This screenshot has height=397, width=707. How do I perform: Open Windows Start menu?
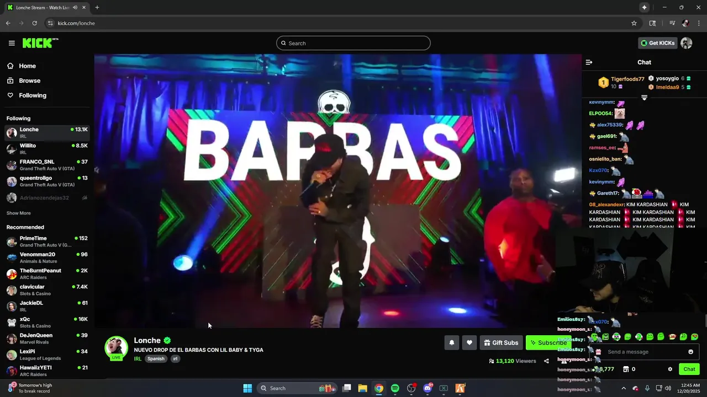[247, 388]
